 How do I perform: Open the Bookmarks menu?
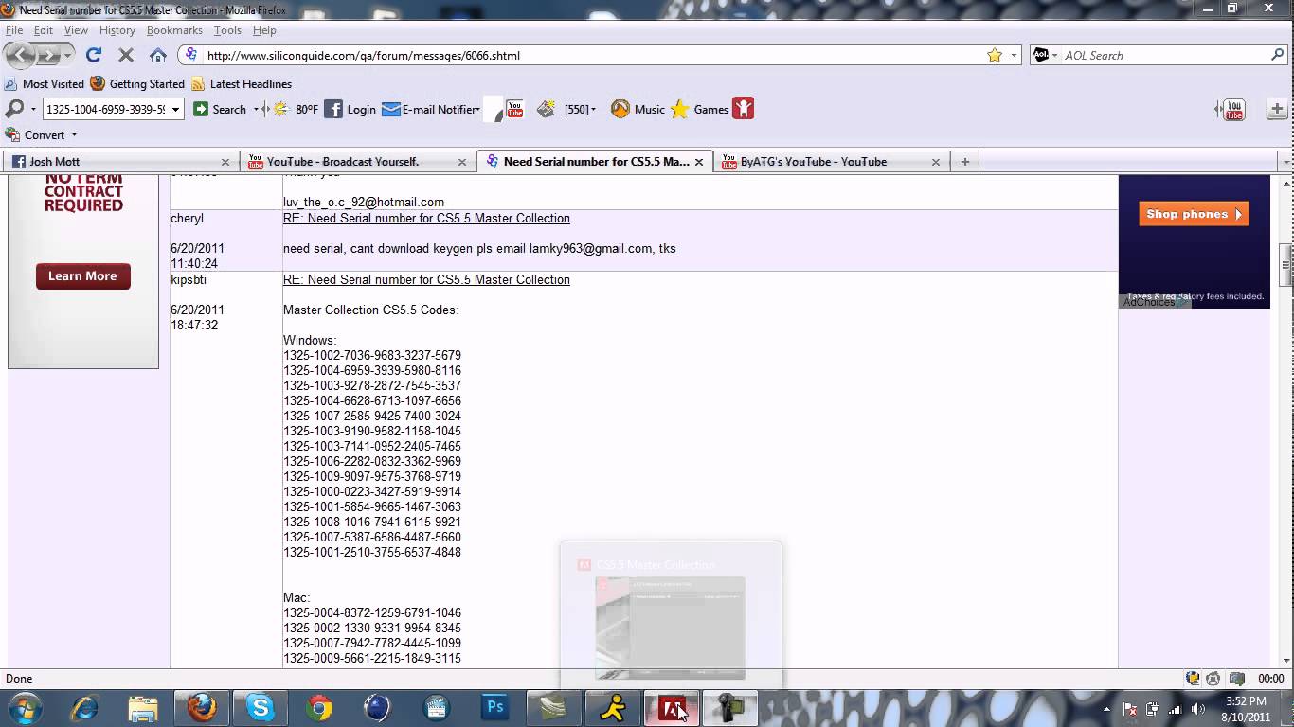174,30
